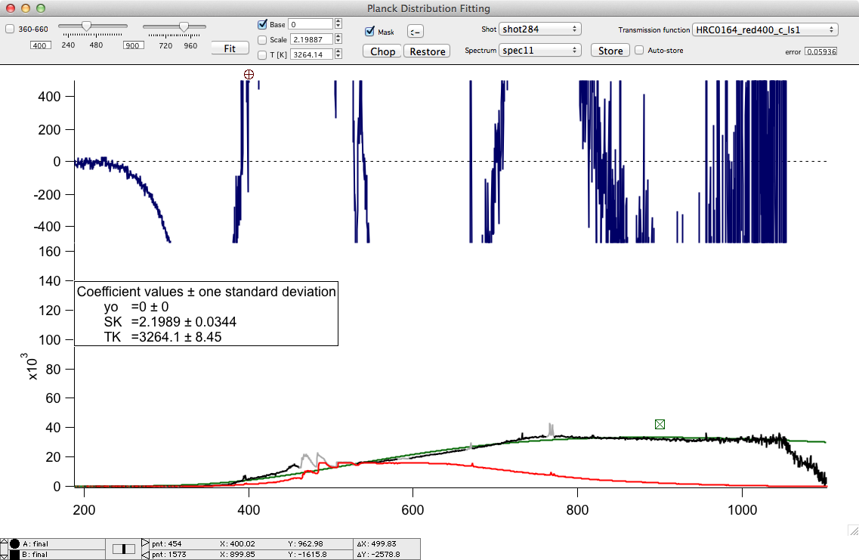Toggle the 360-660 range checkbox
859x560 pixels.
(10, 29)
